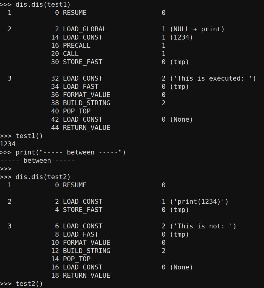
Task: Click the 'This is executed: ' string constant
Action: coord(213,78)
